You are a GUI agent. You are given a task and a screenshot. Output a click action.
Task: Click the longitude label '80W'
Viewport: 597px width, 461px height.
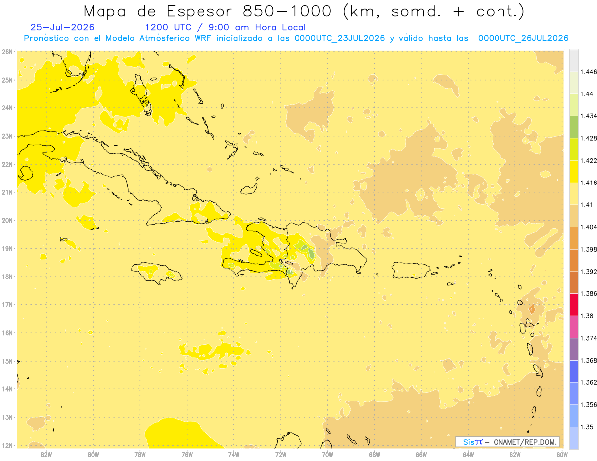tap(93, 454)
